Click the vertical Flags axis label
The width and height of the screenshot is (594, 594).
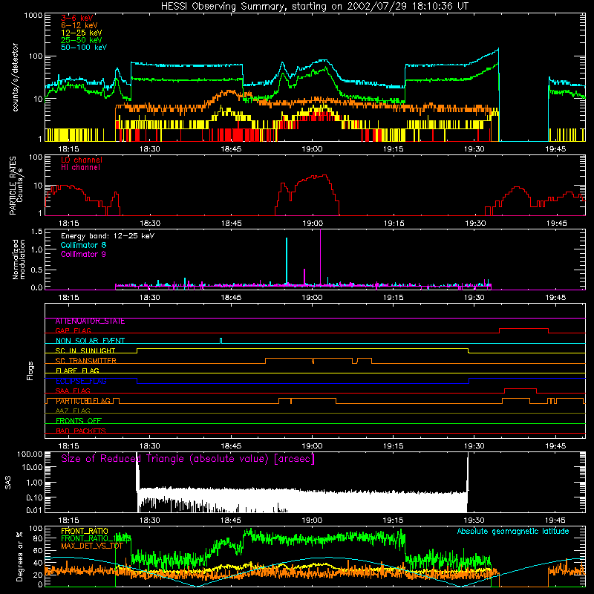click(x=30, y=371)
